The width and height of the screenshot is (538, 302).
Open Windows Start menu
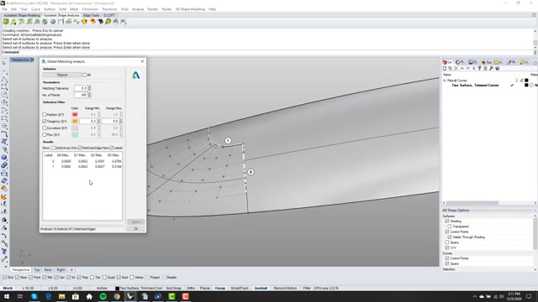point(7,296)
